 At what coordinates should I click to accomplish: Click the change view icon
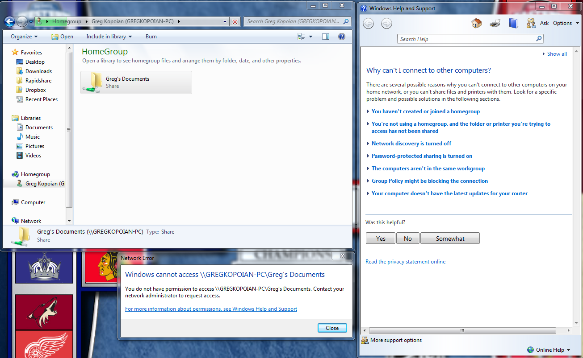pos(301,37)
